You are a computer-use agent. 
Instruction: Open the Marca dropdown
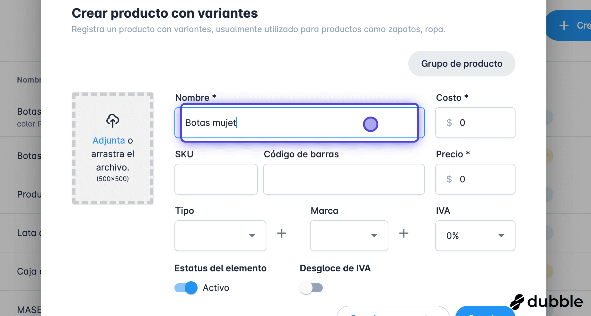(349, 236)
